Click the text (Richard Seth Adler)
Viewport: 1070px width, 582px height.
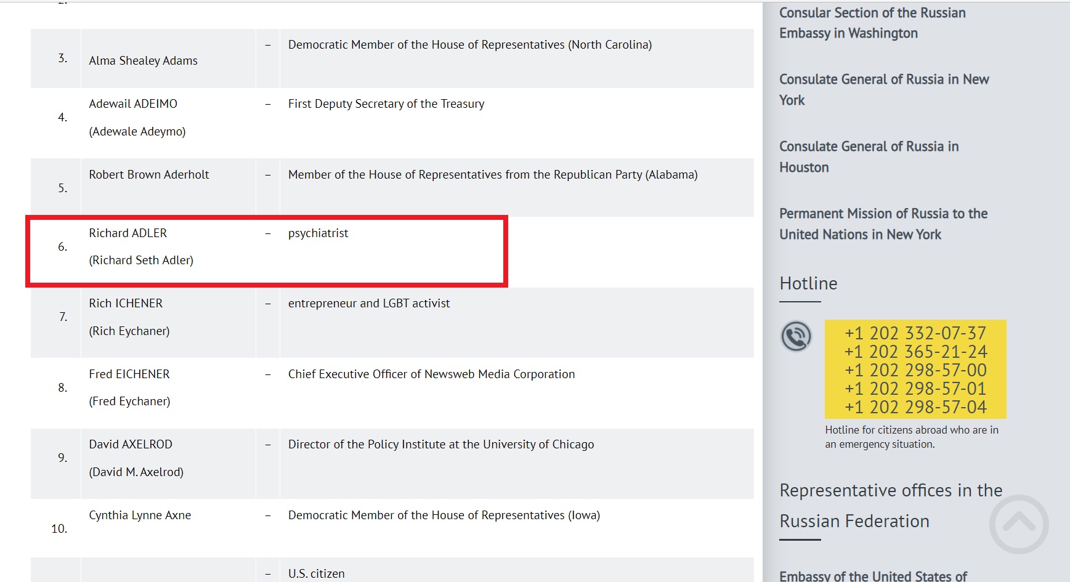141,260
